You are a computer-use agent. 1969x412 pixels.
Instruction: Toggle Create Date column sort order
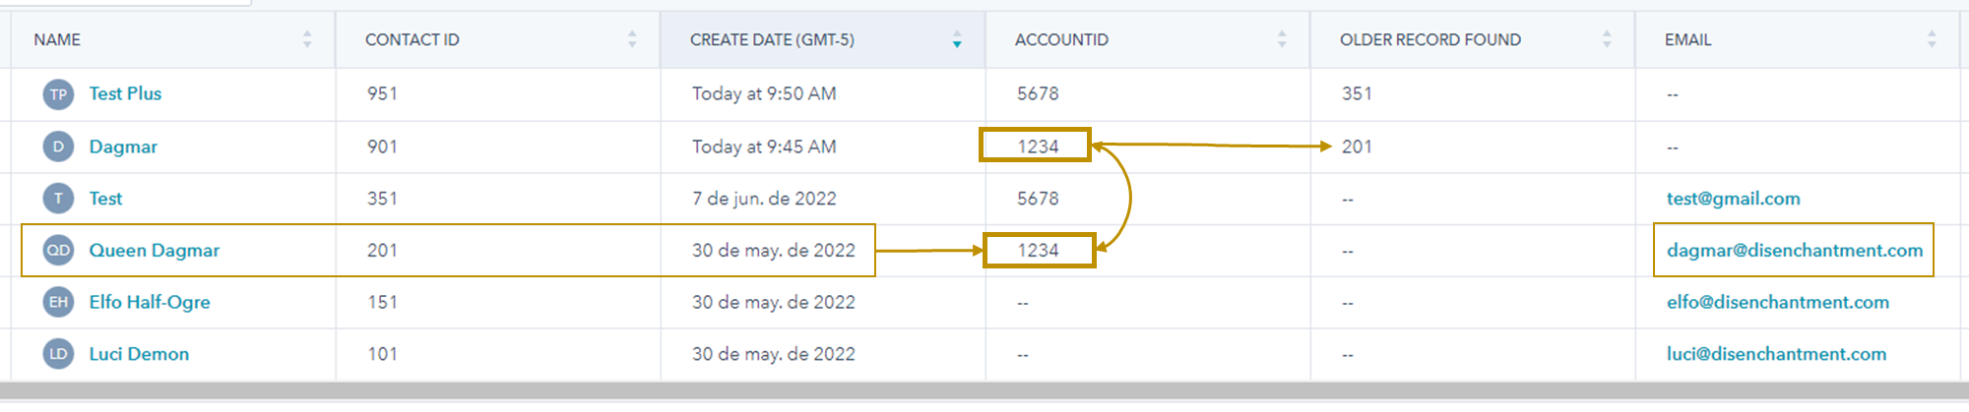click(x=957, y=39)
